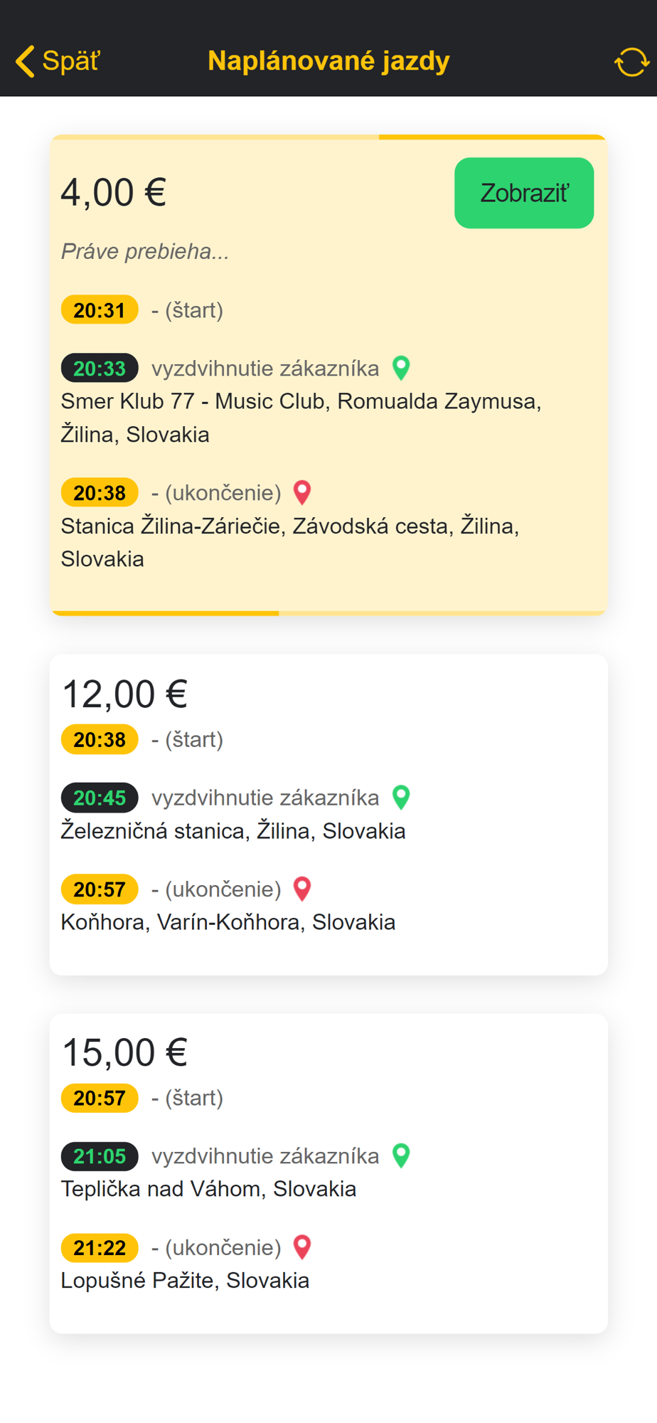The image size is (657, 1423).
Task: Select the 20:45 pickup time badge
Action: tap(100, 798)
